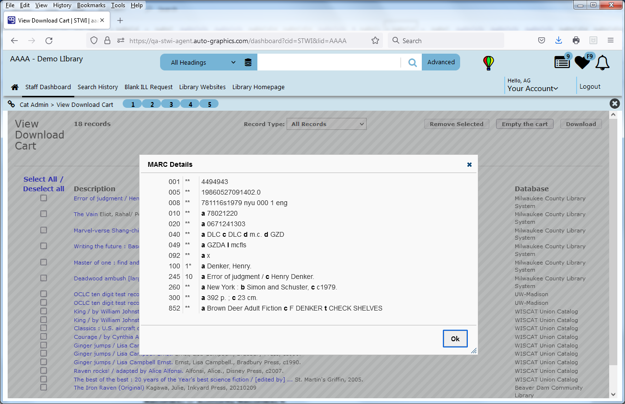625x404 pixels.
Task: Open the Record Type dropdown
Action: pos(326,124)
